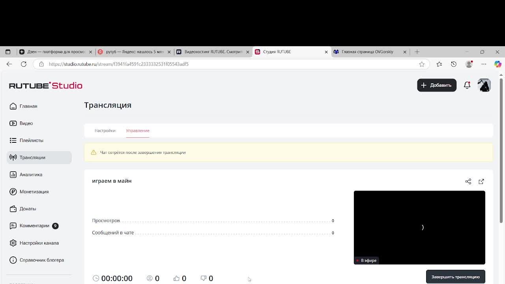Open Трансляции in the sidebar
505x284 pixels.
[39, 157]
